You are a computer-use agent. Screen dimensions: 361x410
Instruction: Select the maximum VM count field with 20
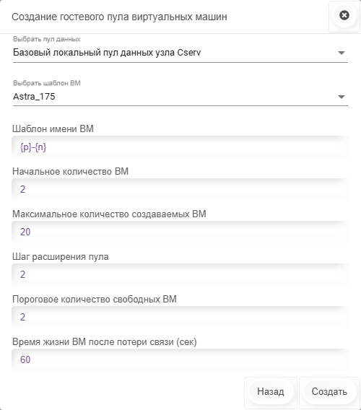pos(180,232)
